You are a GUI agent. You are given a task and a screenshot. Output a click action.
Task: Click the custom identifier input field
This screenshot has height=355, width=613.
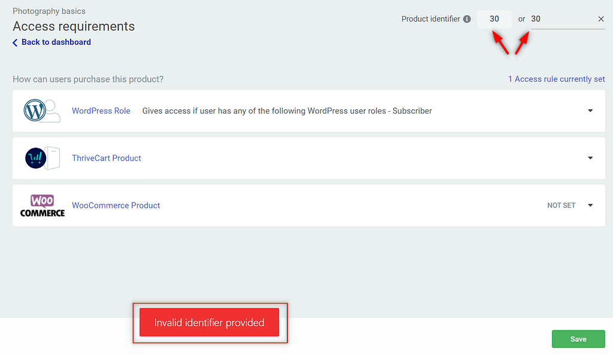coord(563,19)
